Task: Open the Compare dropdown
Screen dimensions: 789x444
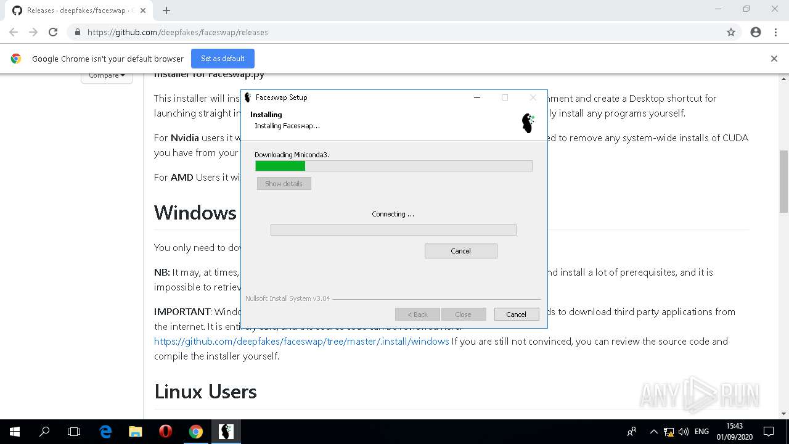Action: tap(107, 76)
